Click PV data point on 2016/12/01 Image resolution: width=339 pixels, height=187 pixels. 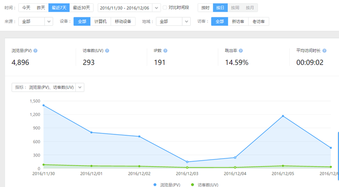(91, 132)
